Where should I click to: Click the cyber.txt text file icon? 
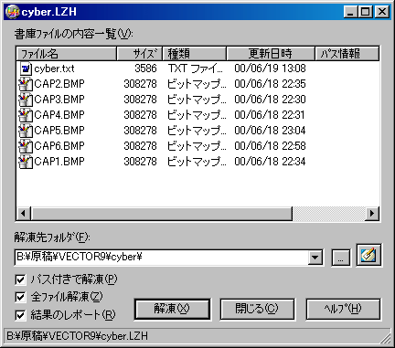pyautogui.click(x=26, y=69)
